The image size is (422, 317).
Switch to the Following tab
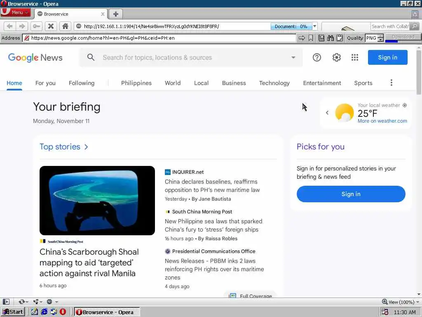[x=82, y=83]
